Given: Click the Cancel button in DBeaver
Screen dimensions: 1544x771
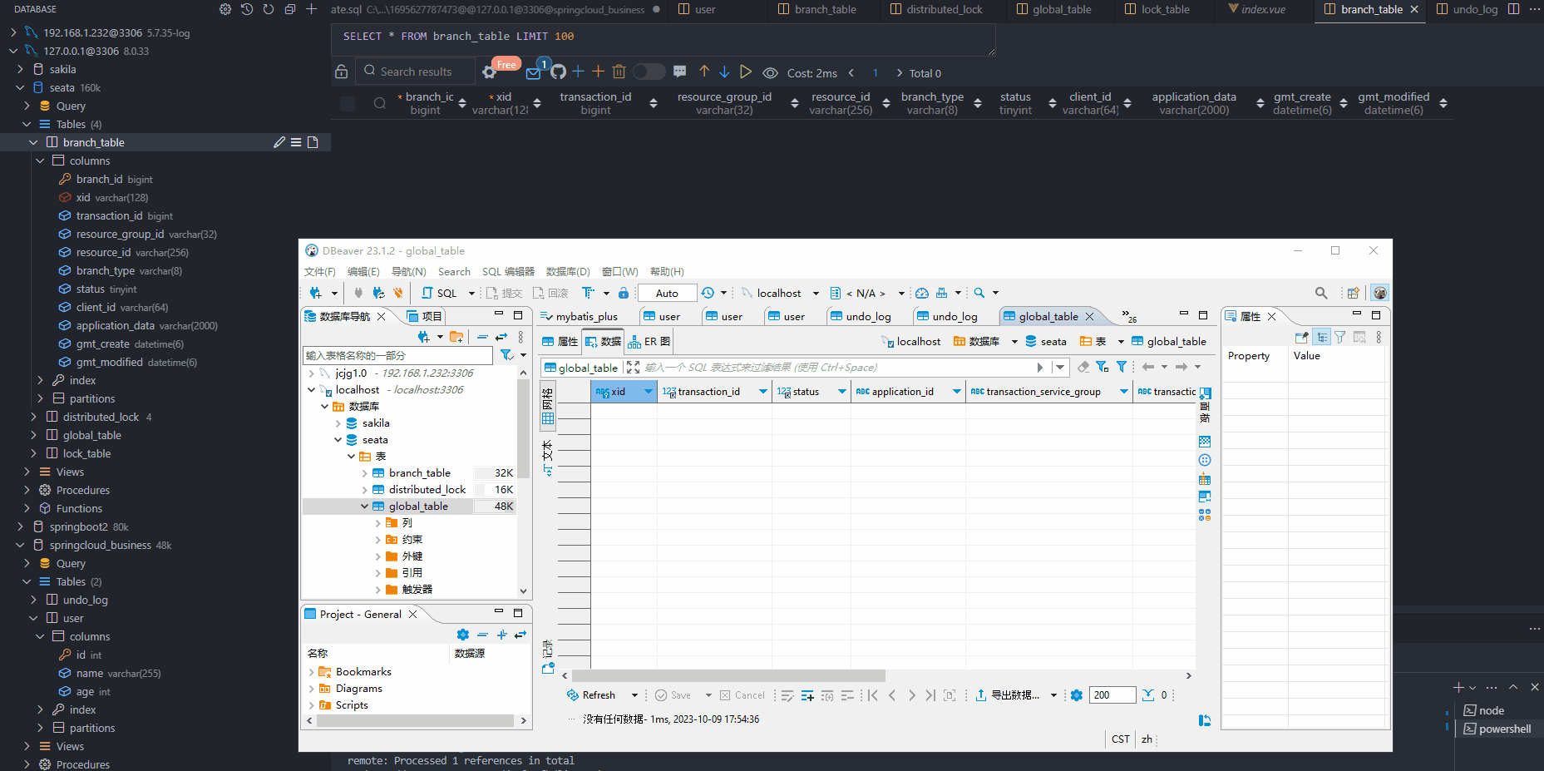Looking at the screenshot, I should pyautogui.click(x=742, y=695).
